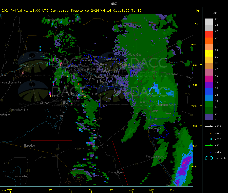
Task: Click the 'VBBB' legend label
Action: 218,152
